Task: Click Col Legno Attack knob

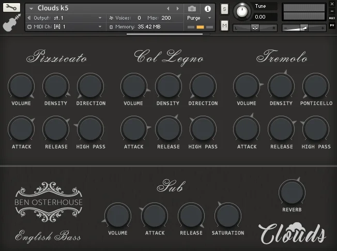Action: pos(134,129)
